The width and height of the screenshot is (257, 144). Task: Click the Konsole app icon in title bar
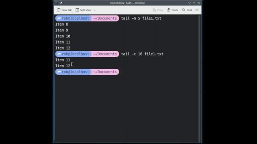57,3
